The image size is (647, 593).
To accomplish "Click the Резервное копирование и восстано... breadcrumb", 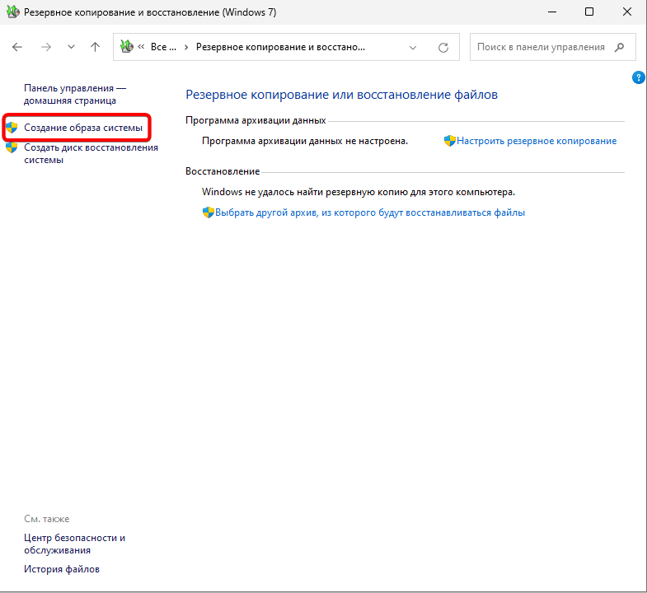I will click(280, 47).
